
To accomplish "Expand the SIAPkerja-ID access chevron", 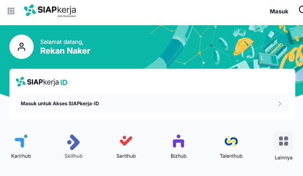I will (x=280, y=104).
